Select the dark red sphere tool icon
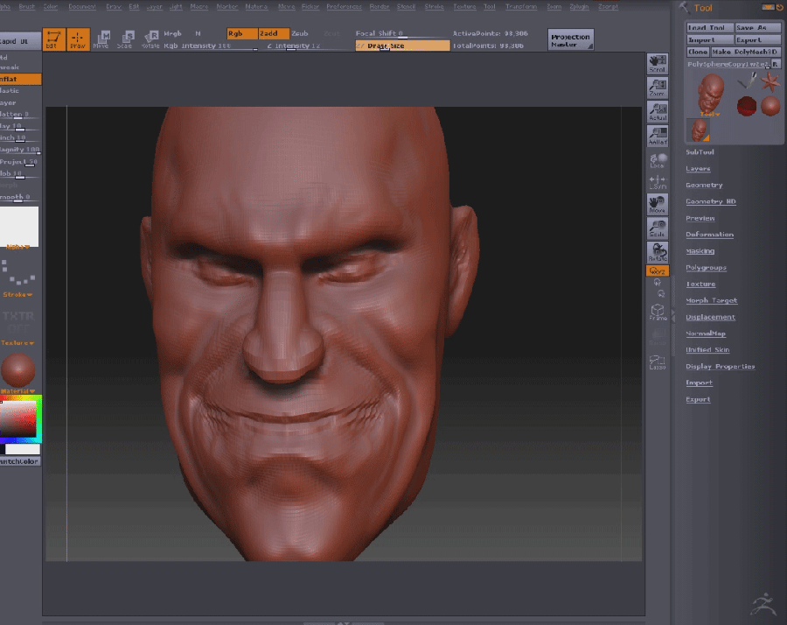This screenshot has width=787, height=625. pyautogui.click(x=747, y=106)
